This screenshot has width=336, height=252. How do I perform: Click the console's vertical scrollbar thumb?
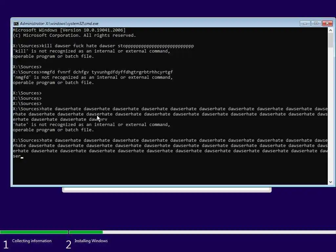tap(330, 40)
